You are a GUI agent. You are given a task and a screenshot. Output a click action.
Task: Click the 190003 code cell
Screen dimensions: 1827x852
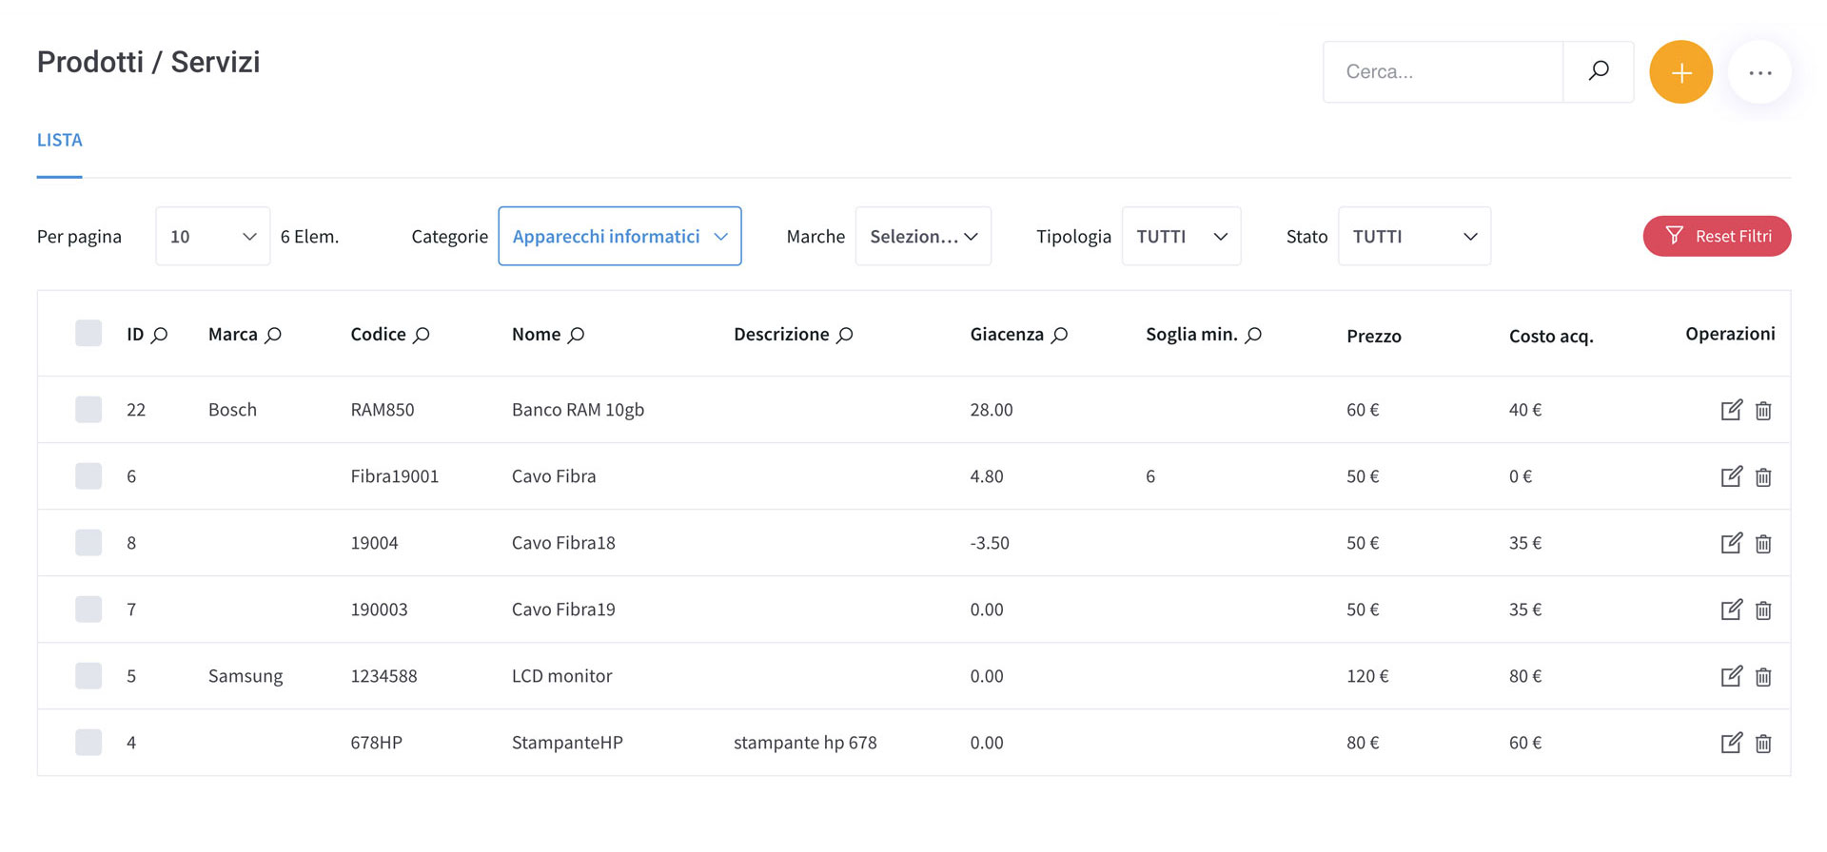[x=379, y=610]
